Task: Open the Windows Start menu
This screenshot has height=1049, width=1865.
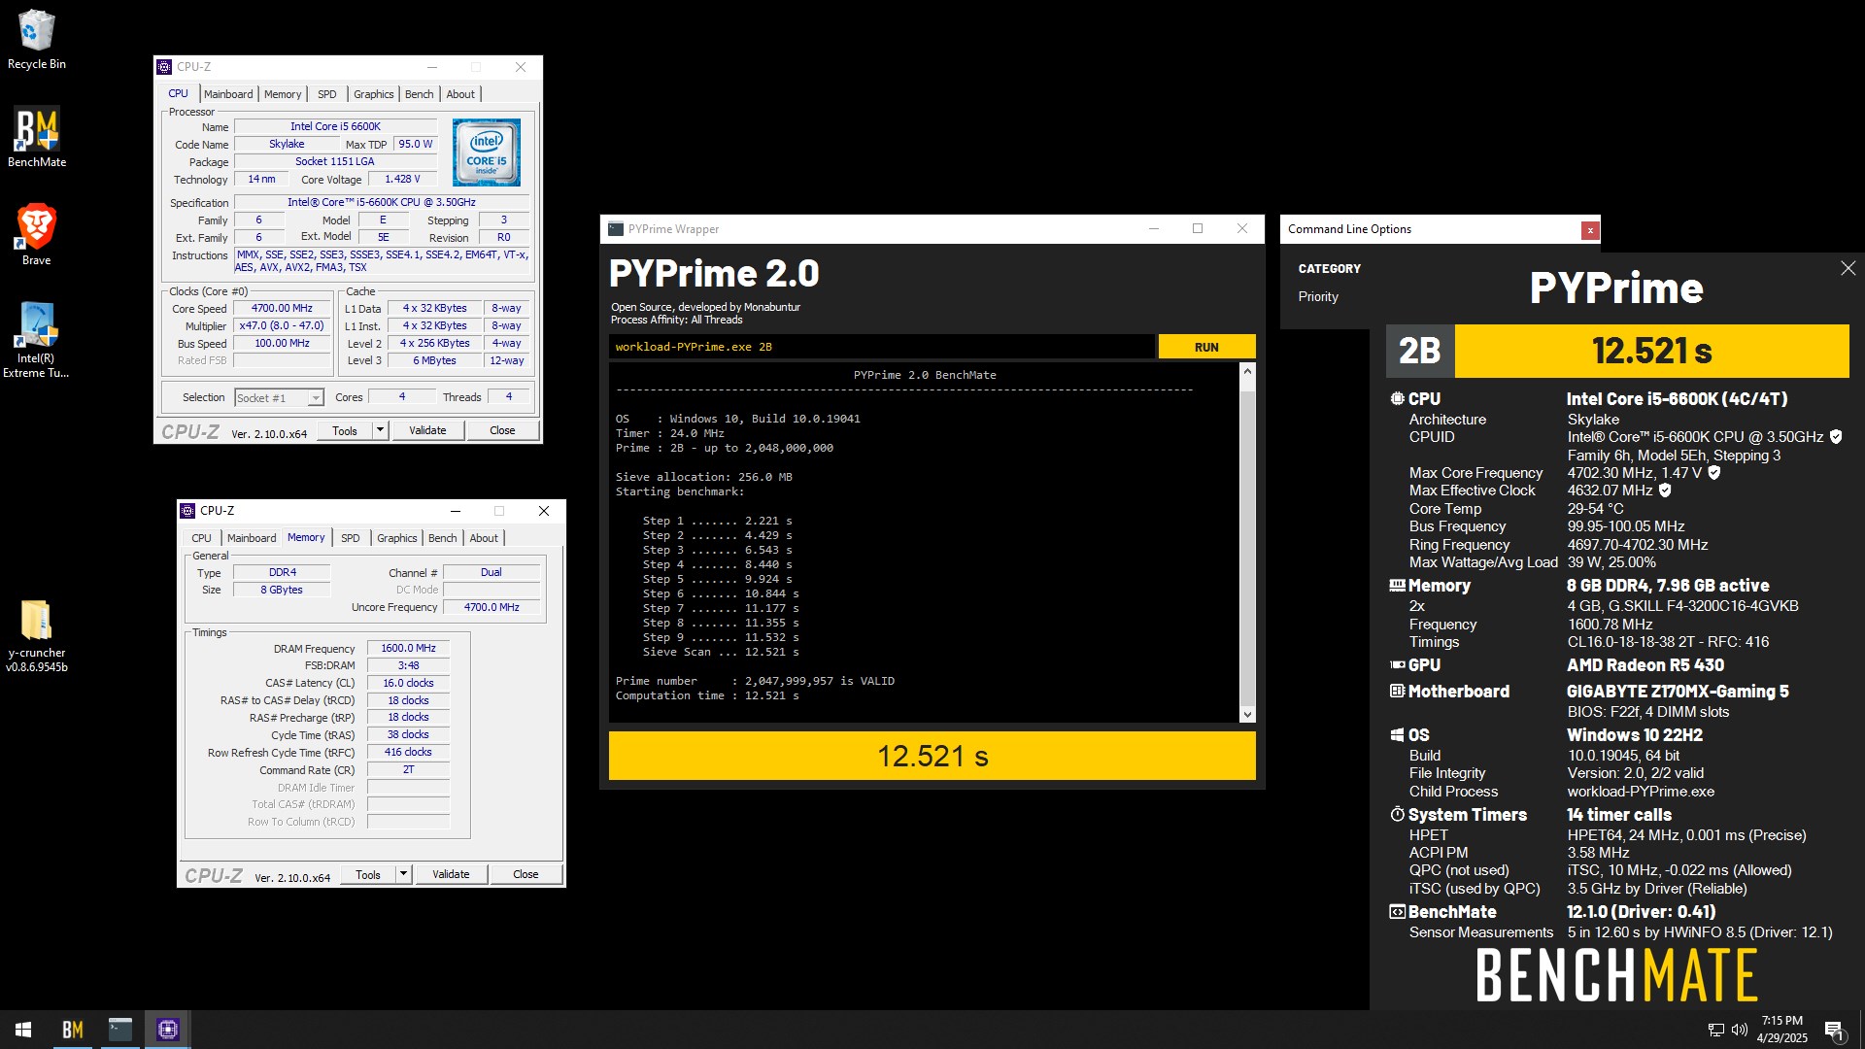Action: tap(23, 1030)
